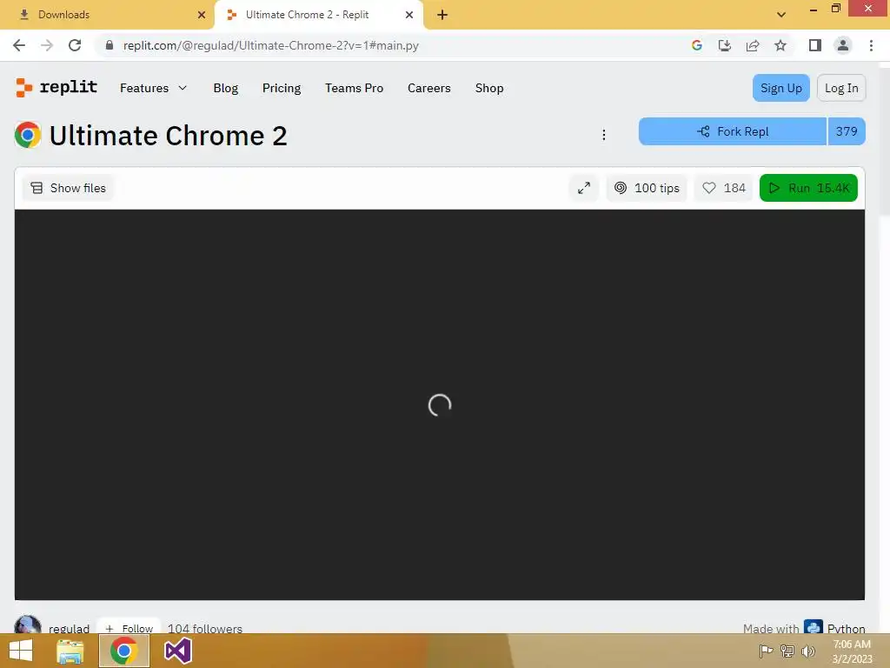Close the Downloads tab
The width and height of the screenshot is (890, 668).
[x=202, y=15]
